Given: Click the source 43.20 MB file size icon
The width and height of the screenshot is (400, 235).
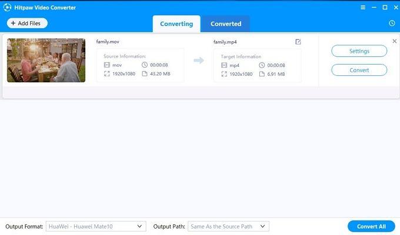Looking at the screenshot, I should (145, 73).
